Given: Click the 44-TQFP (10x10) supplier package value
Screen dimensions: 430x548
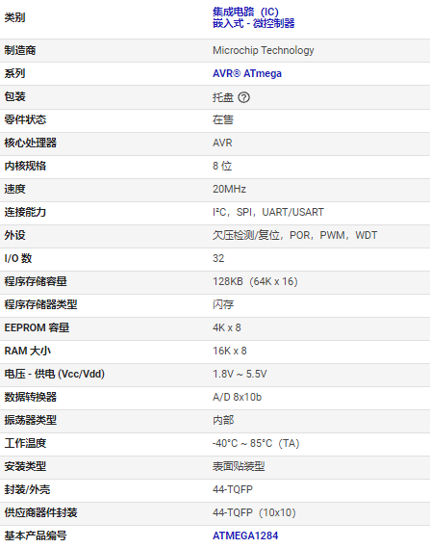Looking at the screenshot, I should (x=254, y=512).
